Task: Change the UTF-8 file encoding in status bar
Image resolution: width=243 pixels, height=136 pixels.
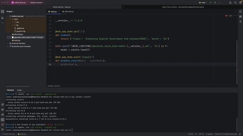Action: pos(201,134)
